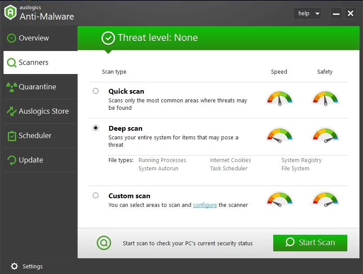The image size is (363, 274).
Task: Follow the configure link for custom scan
Action: click(x=205, y=205)
